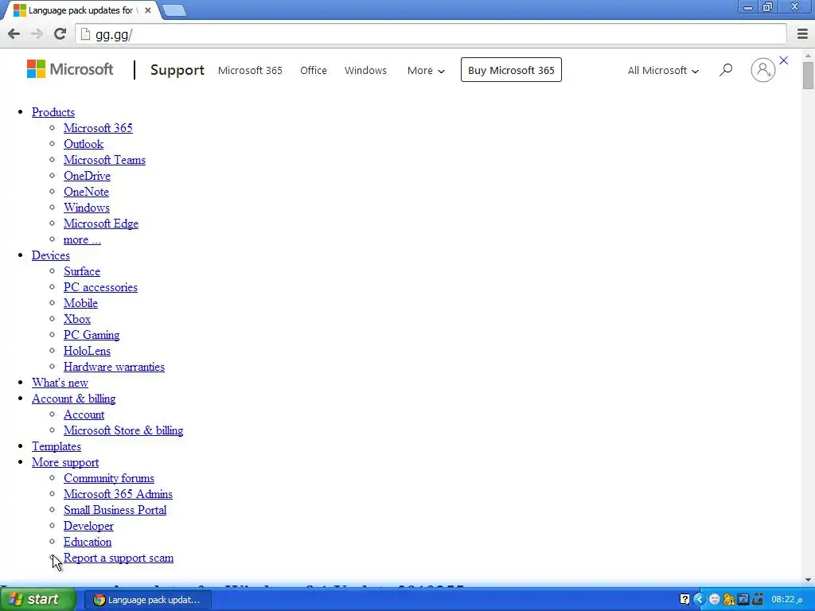This screenshot has width=815, height=611.
Task: Open the OneDrive link
Action: 87,176
